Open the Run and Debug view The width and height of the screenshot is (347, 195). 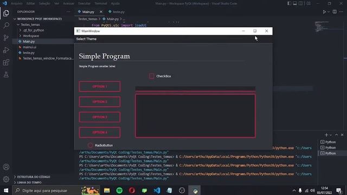click(6, 50)
